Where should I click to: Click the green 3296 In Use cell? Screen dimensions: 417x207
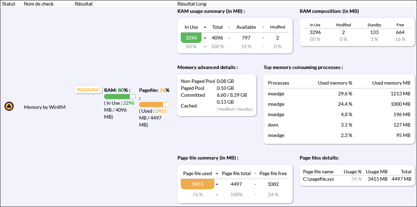(191, 38)
